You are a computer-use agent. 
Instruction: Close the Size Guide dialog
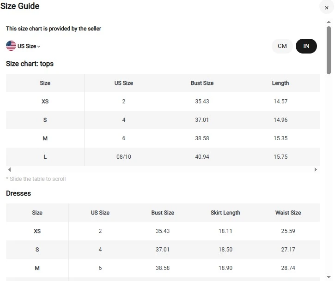click(x=327, y=7)
